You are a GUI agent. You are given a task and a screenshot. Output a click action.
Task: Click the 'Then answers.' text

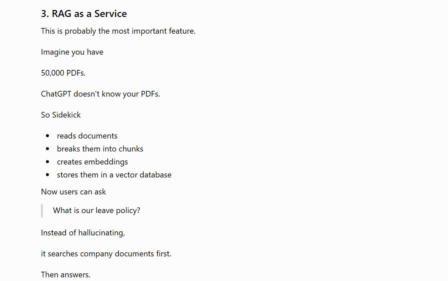point(66,275)
